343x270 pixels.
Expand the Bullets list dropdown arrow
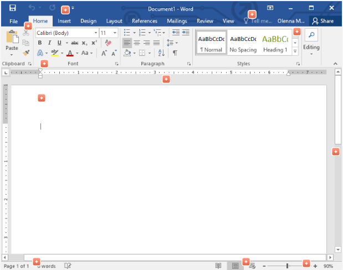pos(134,33)
